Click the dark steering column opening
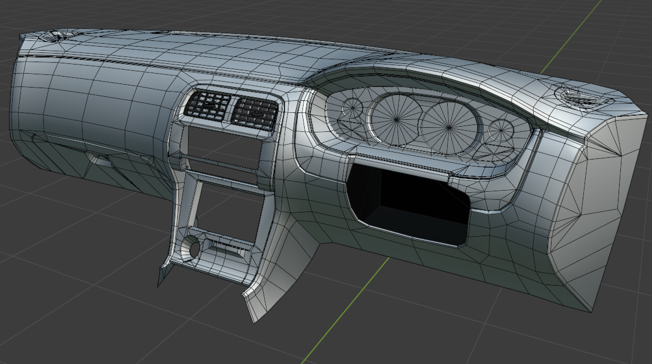The height and width of the screenshot is (364, 652). tap(410, 204)
